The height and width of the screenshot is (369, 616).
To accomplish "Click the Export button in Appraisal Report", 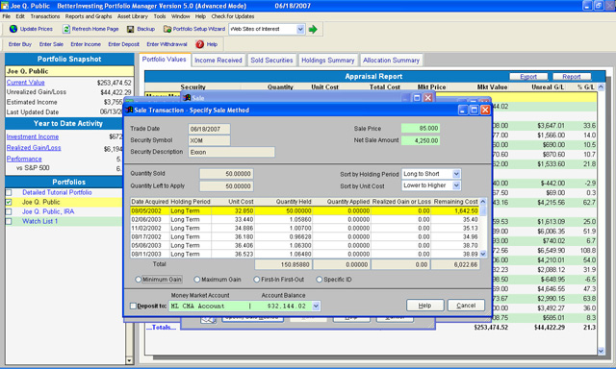I will [x=528, y=77].
